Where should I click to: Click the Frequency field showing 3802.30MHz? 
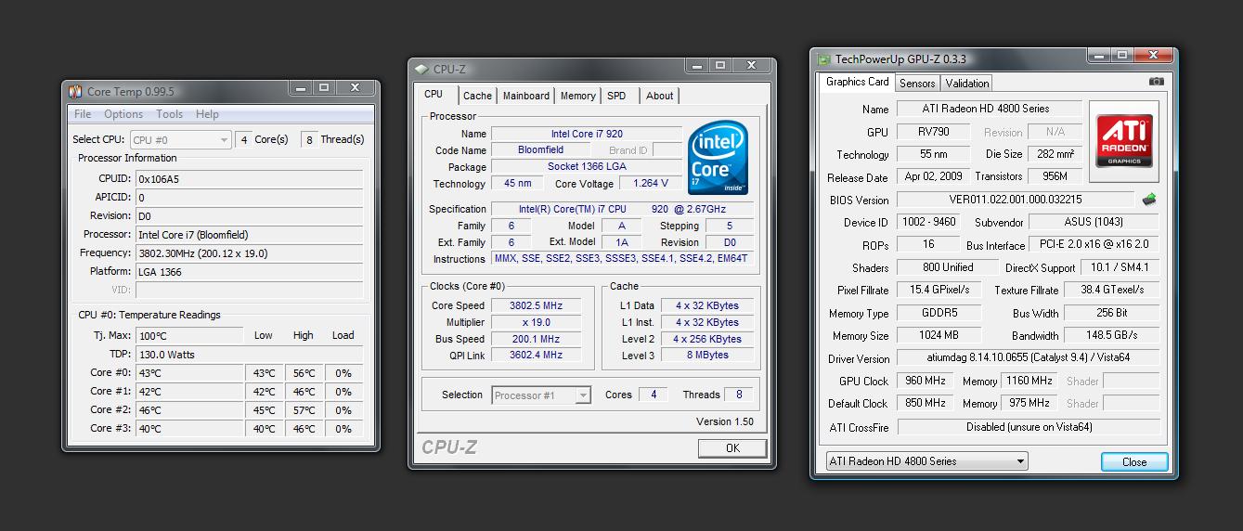(x=249, y=253)
